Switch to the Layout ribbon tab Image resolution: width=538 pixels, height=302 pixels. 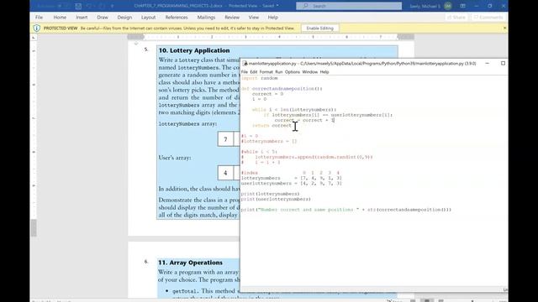pos(148,17)
